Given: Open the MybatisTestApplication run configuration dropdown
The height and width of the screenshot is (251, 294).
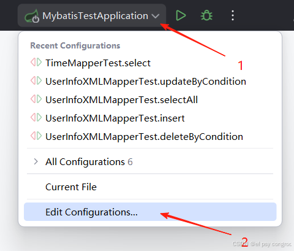Looking at the screenshot, I should 92,15.
